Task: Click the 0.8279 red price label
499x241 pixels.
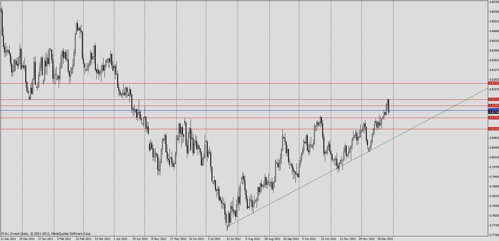Action: (494, 83)
